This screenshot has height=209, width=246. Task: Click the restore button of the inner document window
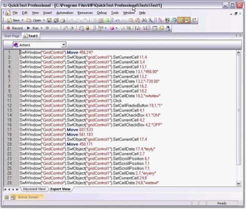pyautogui.click(x=236, y=14)
